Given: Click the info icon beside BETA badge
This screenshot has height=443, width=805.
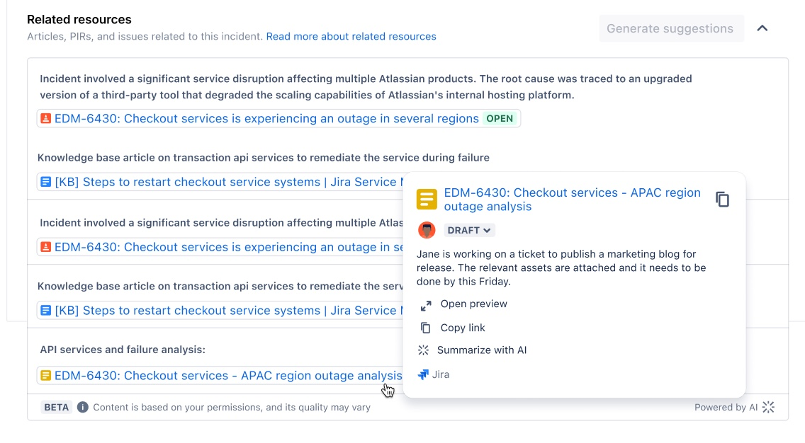Looking at the screenshot, I should coord(83,408).
